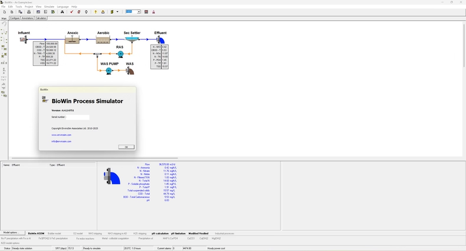This screenshot has height=251, width=466.
Task: Switch to the Calculators tab
Action: 41,18
